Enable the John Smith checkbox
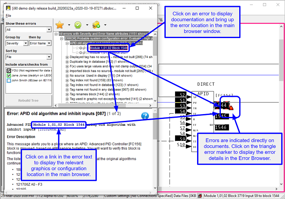285x199 pixels. [9, 80]
